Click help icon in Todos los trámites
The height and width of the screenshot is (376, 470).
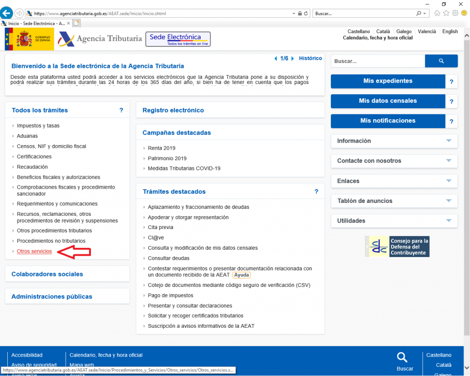pyautogui.click(x=121, y=110)
